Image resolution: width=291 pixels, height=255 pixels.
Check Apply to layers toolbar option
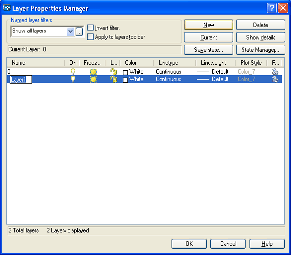tap(90, 37)
